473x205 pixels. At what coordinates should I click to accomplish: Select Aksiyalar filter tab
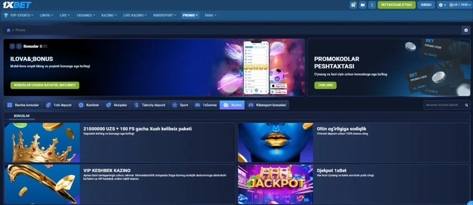[116, 105]
